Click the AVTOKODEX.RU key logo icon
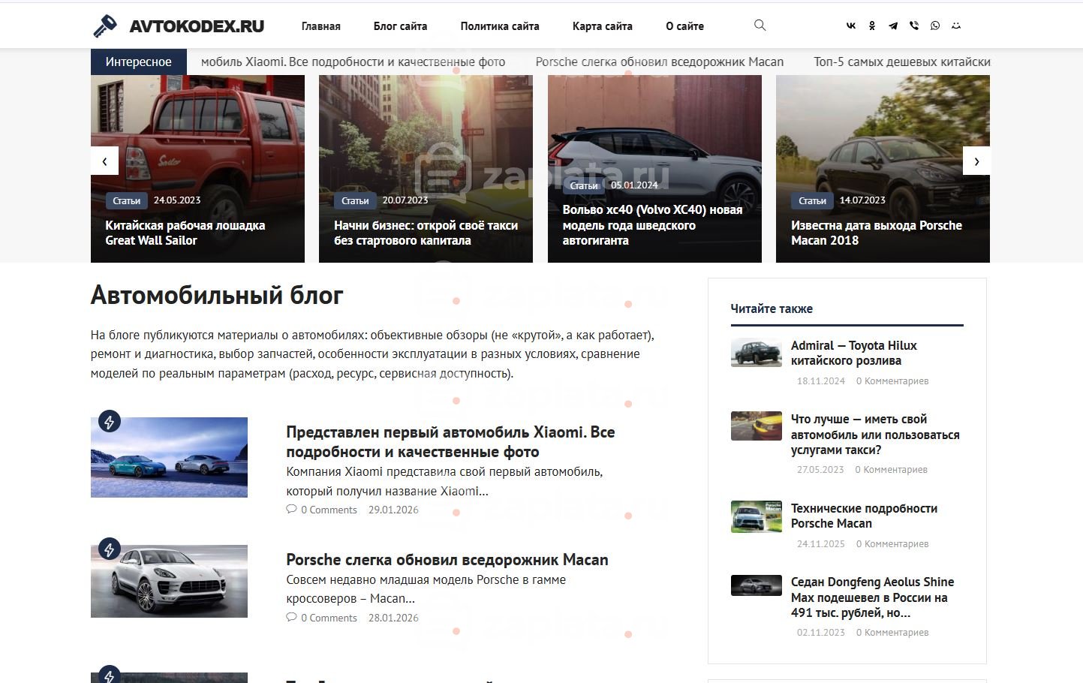The image size is (1083, 683). point(104,26)
